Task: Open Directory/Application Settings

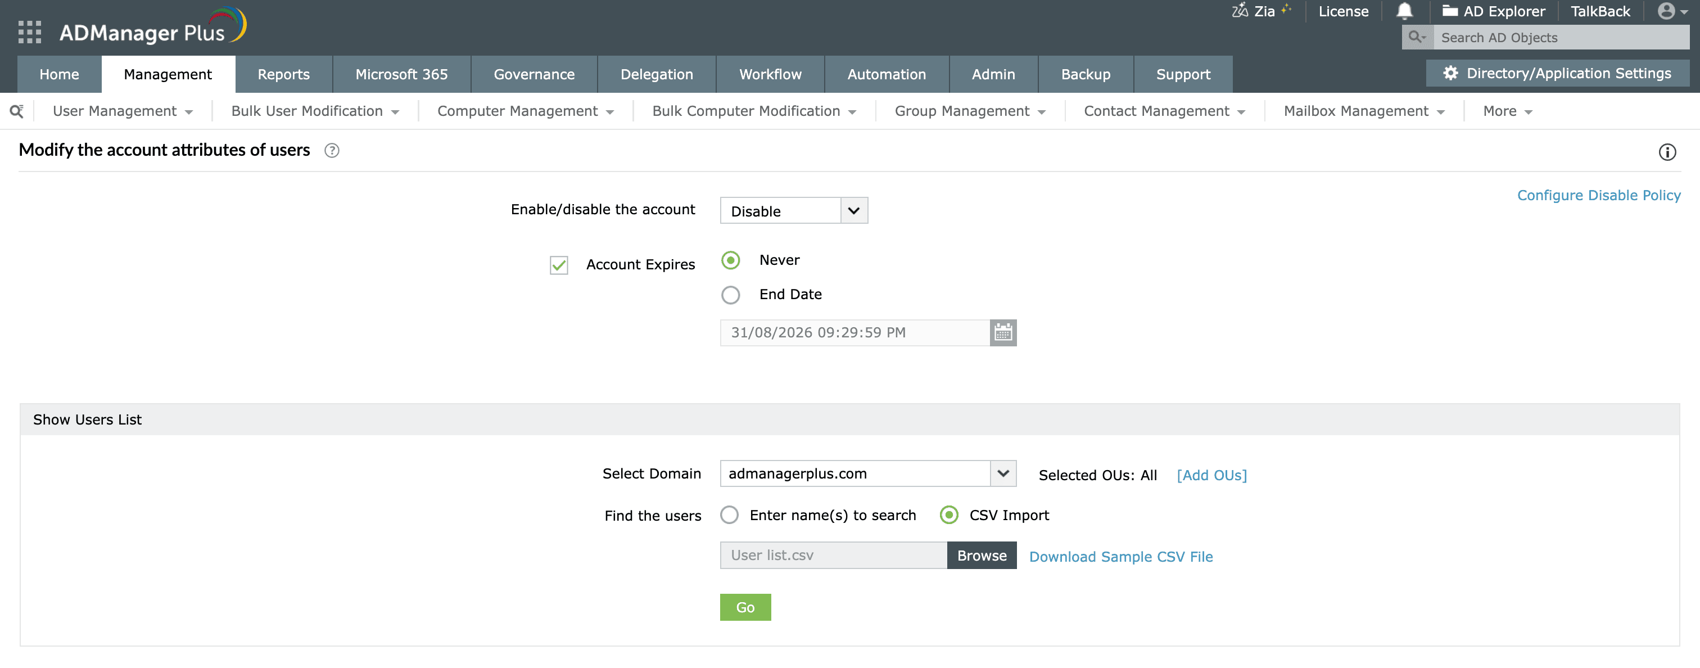Action: tap(1557, 73)
